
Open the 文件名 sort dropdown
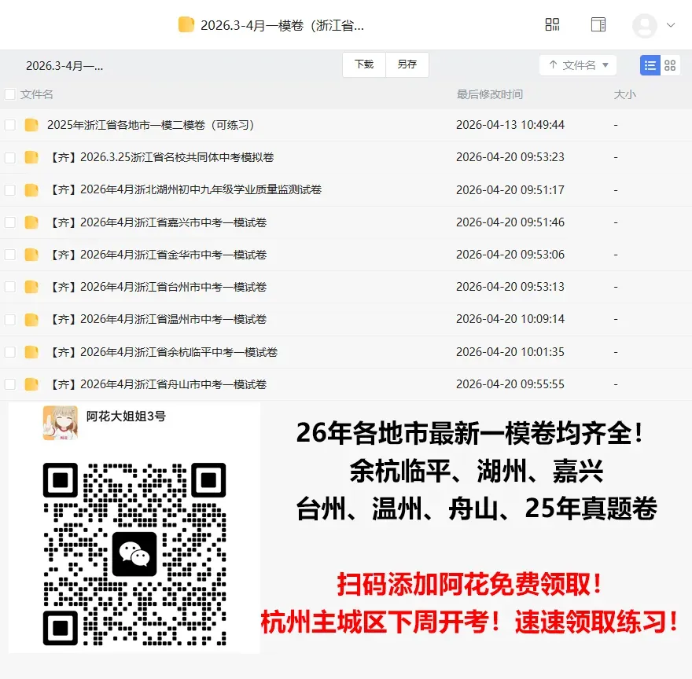[x=578, y=65]
